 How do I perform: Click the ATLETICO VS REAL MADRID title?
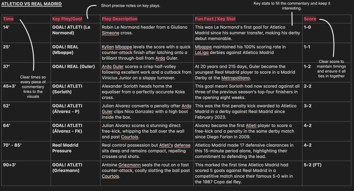pos(32,4)
